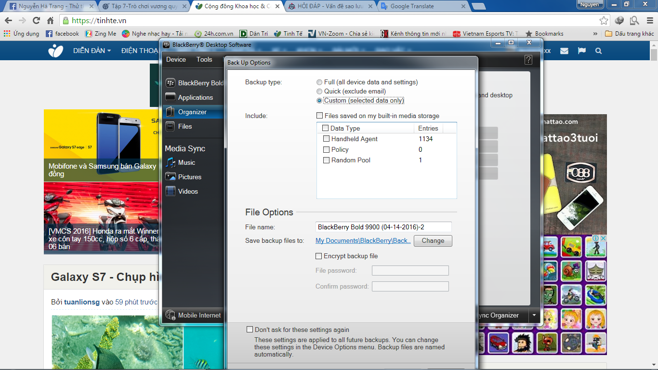Image resolution: width=658 pixels, height=370 pixels.
Task: Click the Change folder button
Action: (433, 241)
